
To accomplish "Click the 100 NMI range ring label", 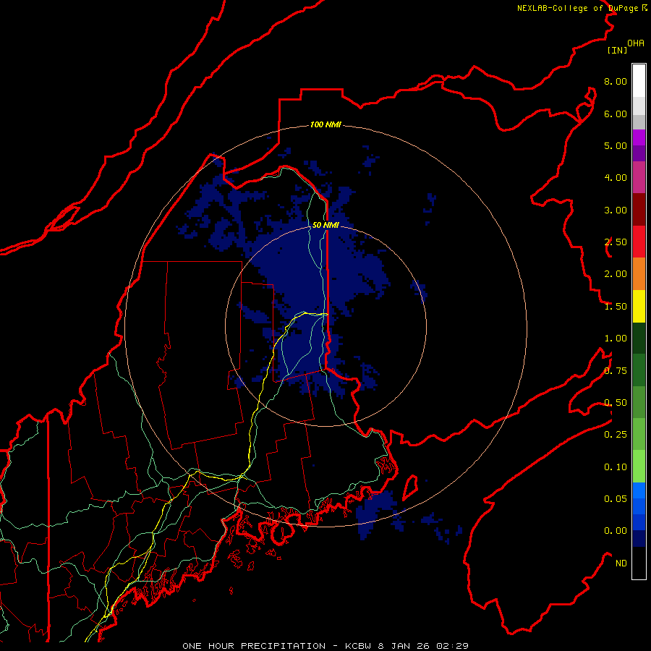I will tap(325, 124).
